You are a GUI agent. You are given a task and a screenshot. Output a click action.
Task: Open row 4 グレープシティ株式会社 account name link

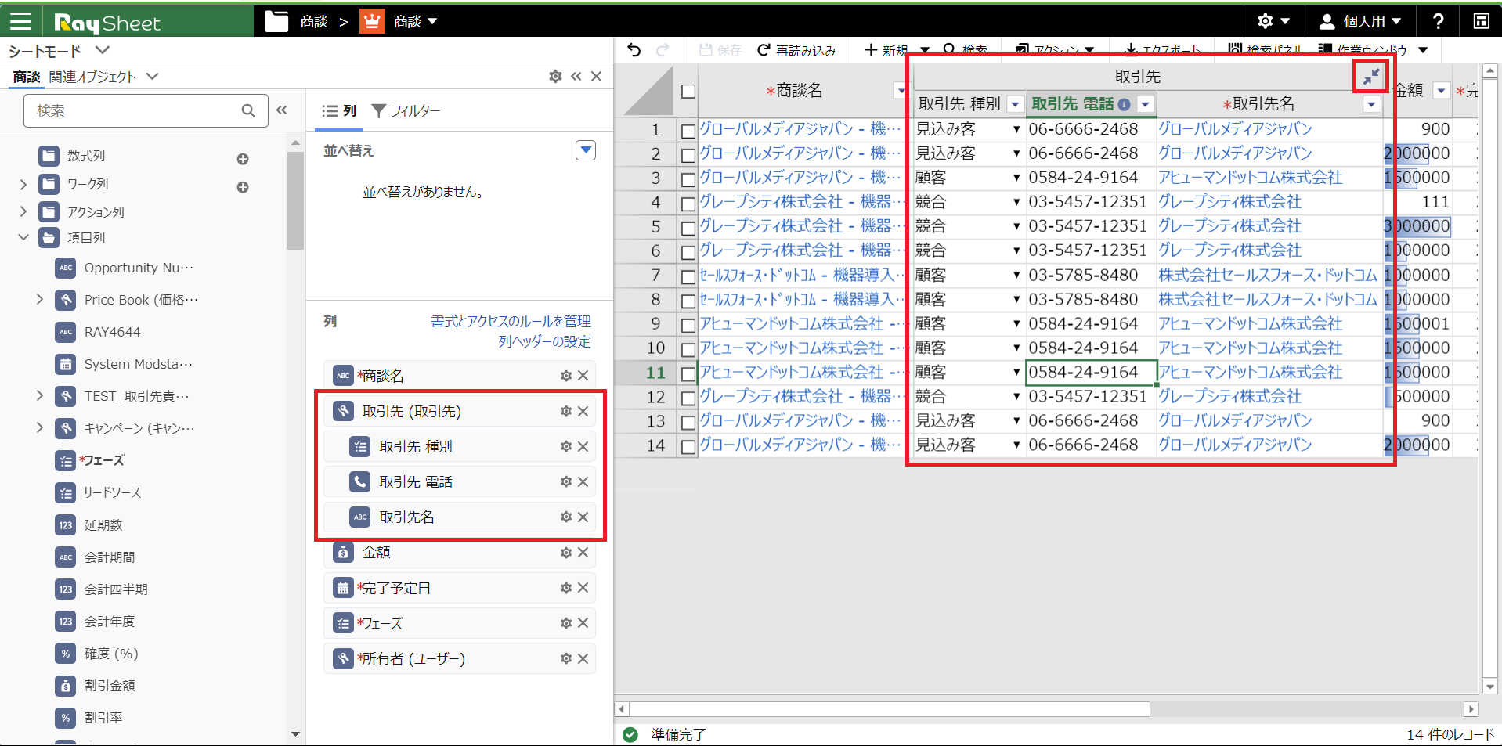(x=1229, y=202)
